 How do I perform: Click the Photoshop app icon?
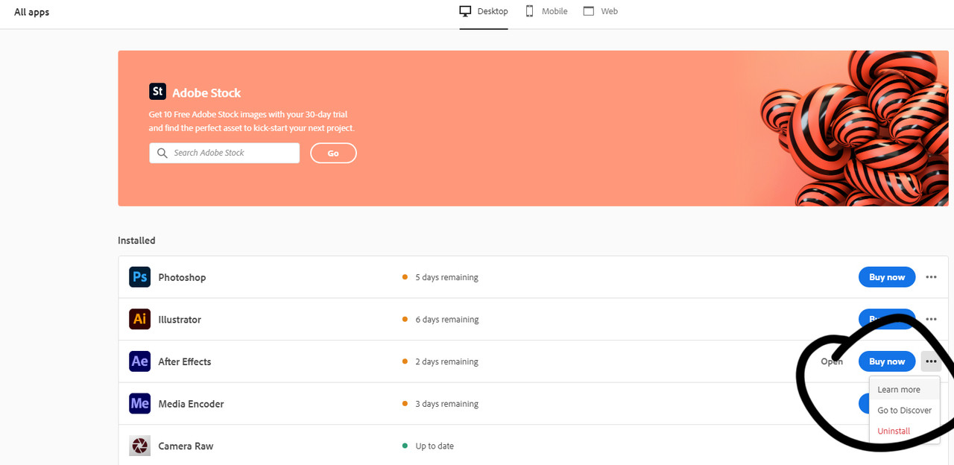click(139, 277)
